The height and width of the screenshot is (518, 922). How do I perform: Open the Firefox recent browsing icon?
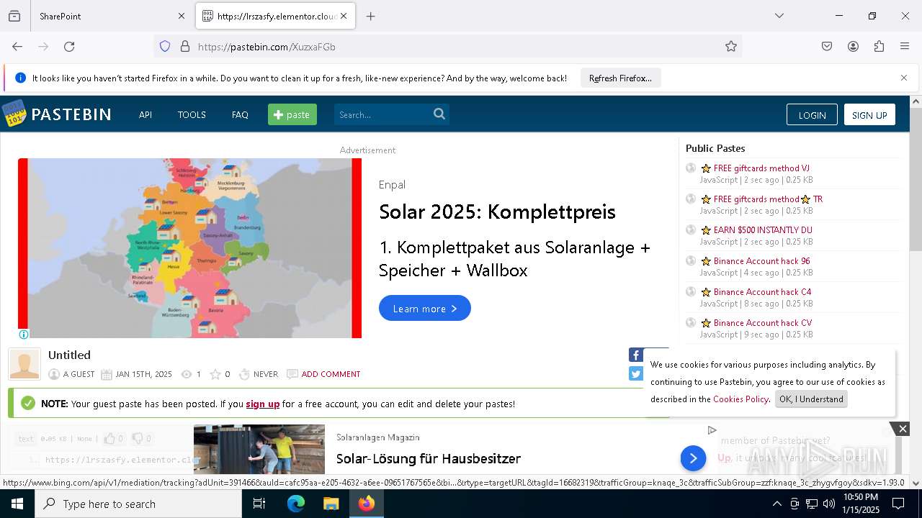14,16
